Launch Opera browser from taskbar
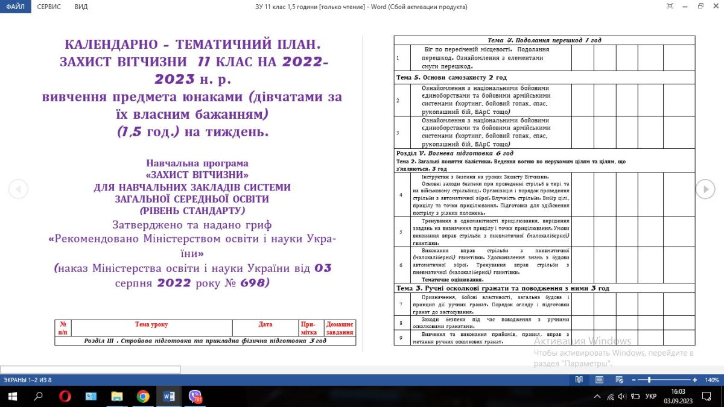Image resolution: width=724 pixels, height=407 pixels. (x=65, y=396)
